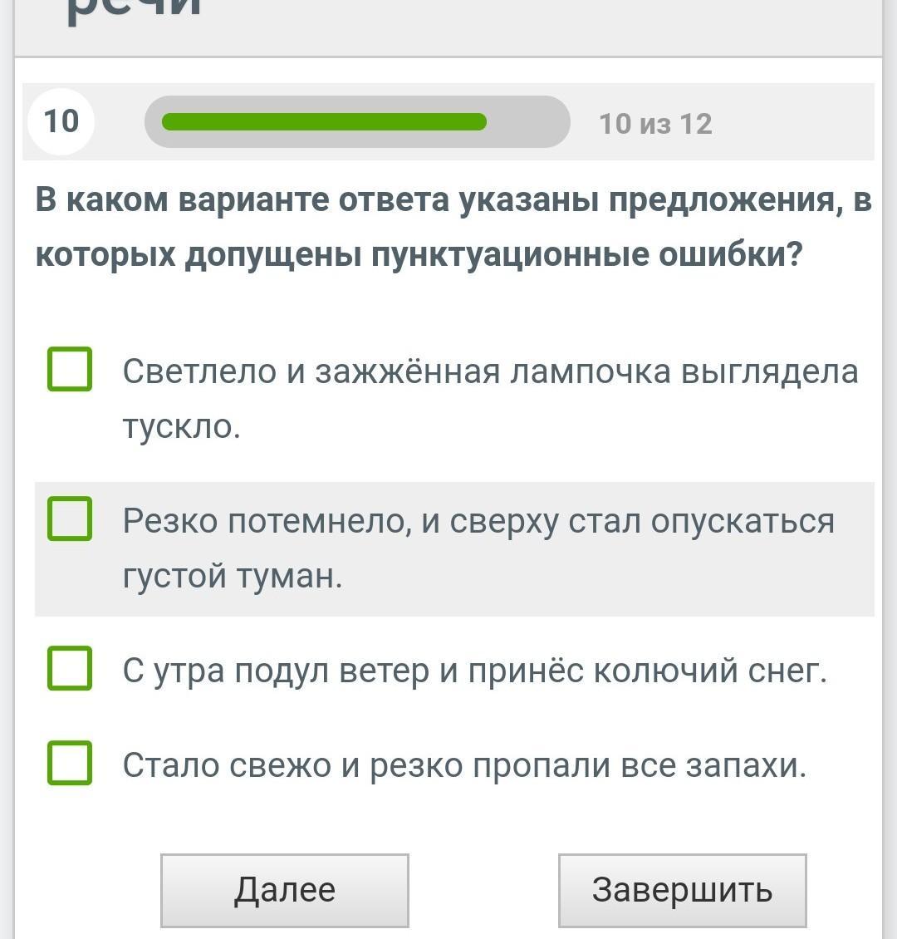Click the partially visible 'речи' header title
This screenshot has height=939, width=897.
[133, 10]
